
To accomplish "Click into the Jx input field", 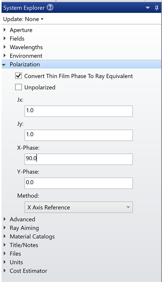I will [x=78, y=111].
